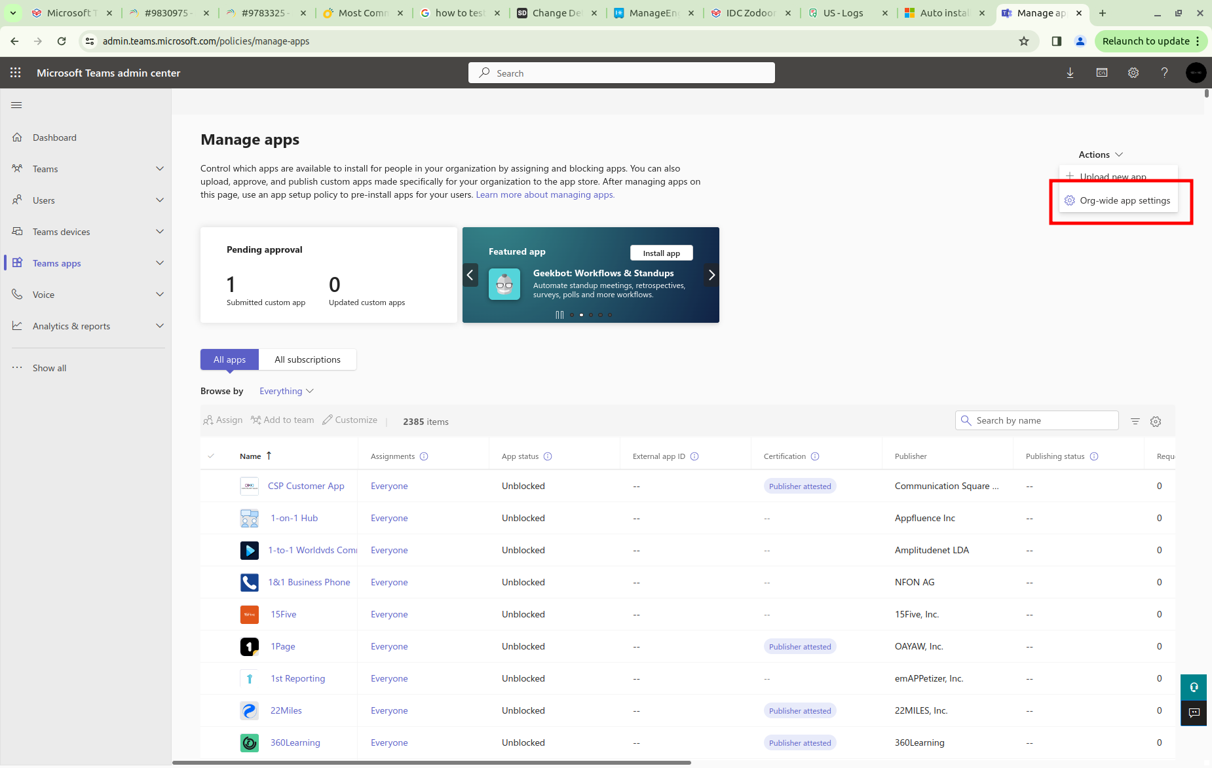The image size is (1212, 768).
Task: Open the app launcher waffle menu
Action: (x=16, y=73)
